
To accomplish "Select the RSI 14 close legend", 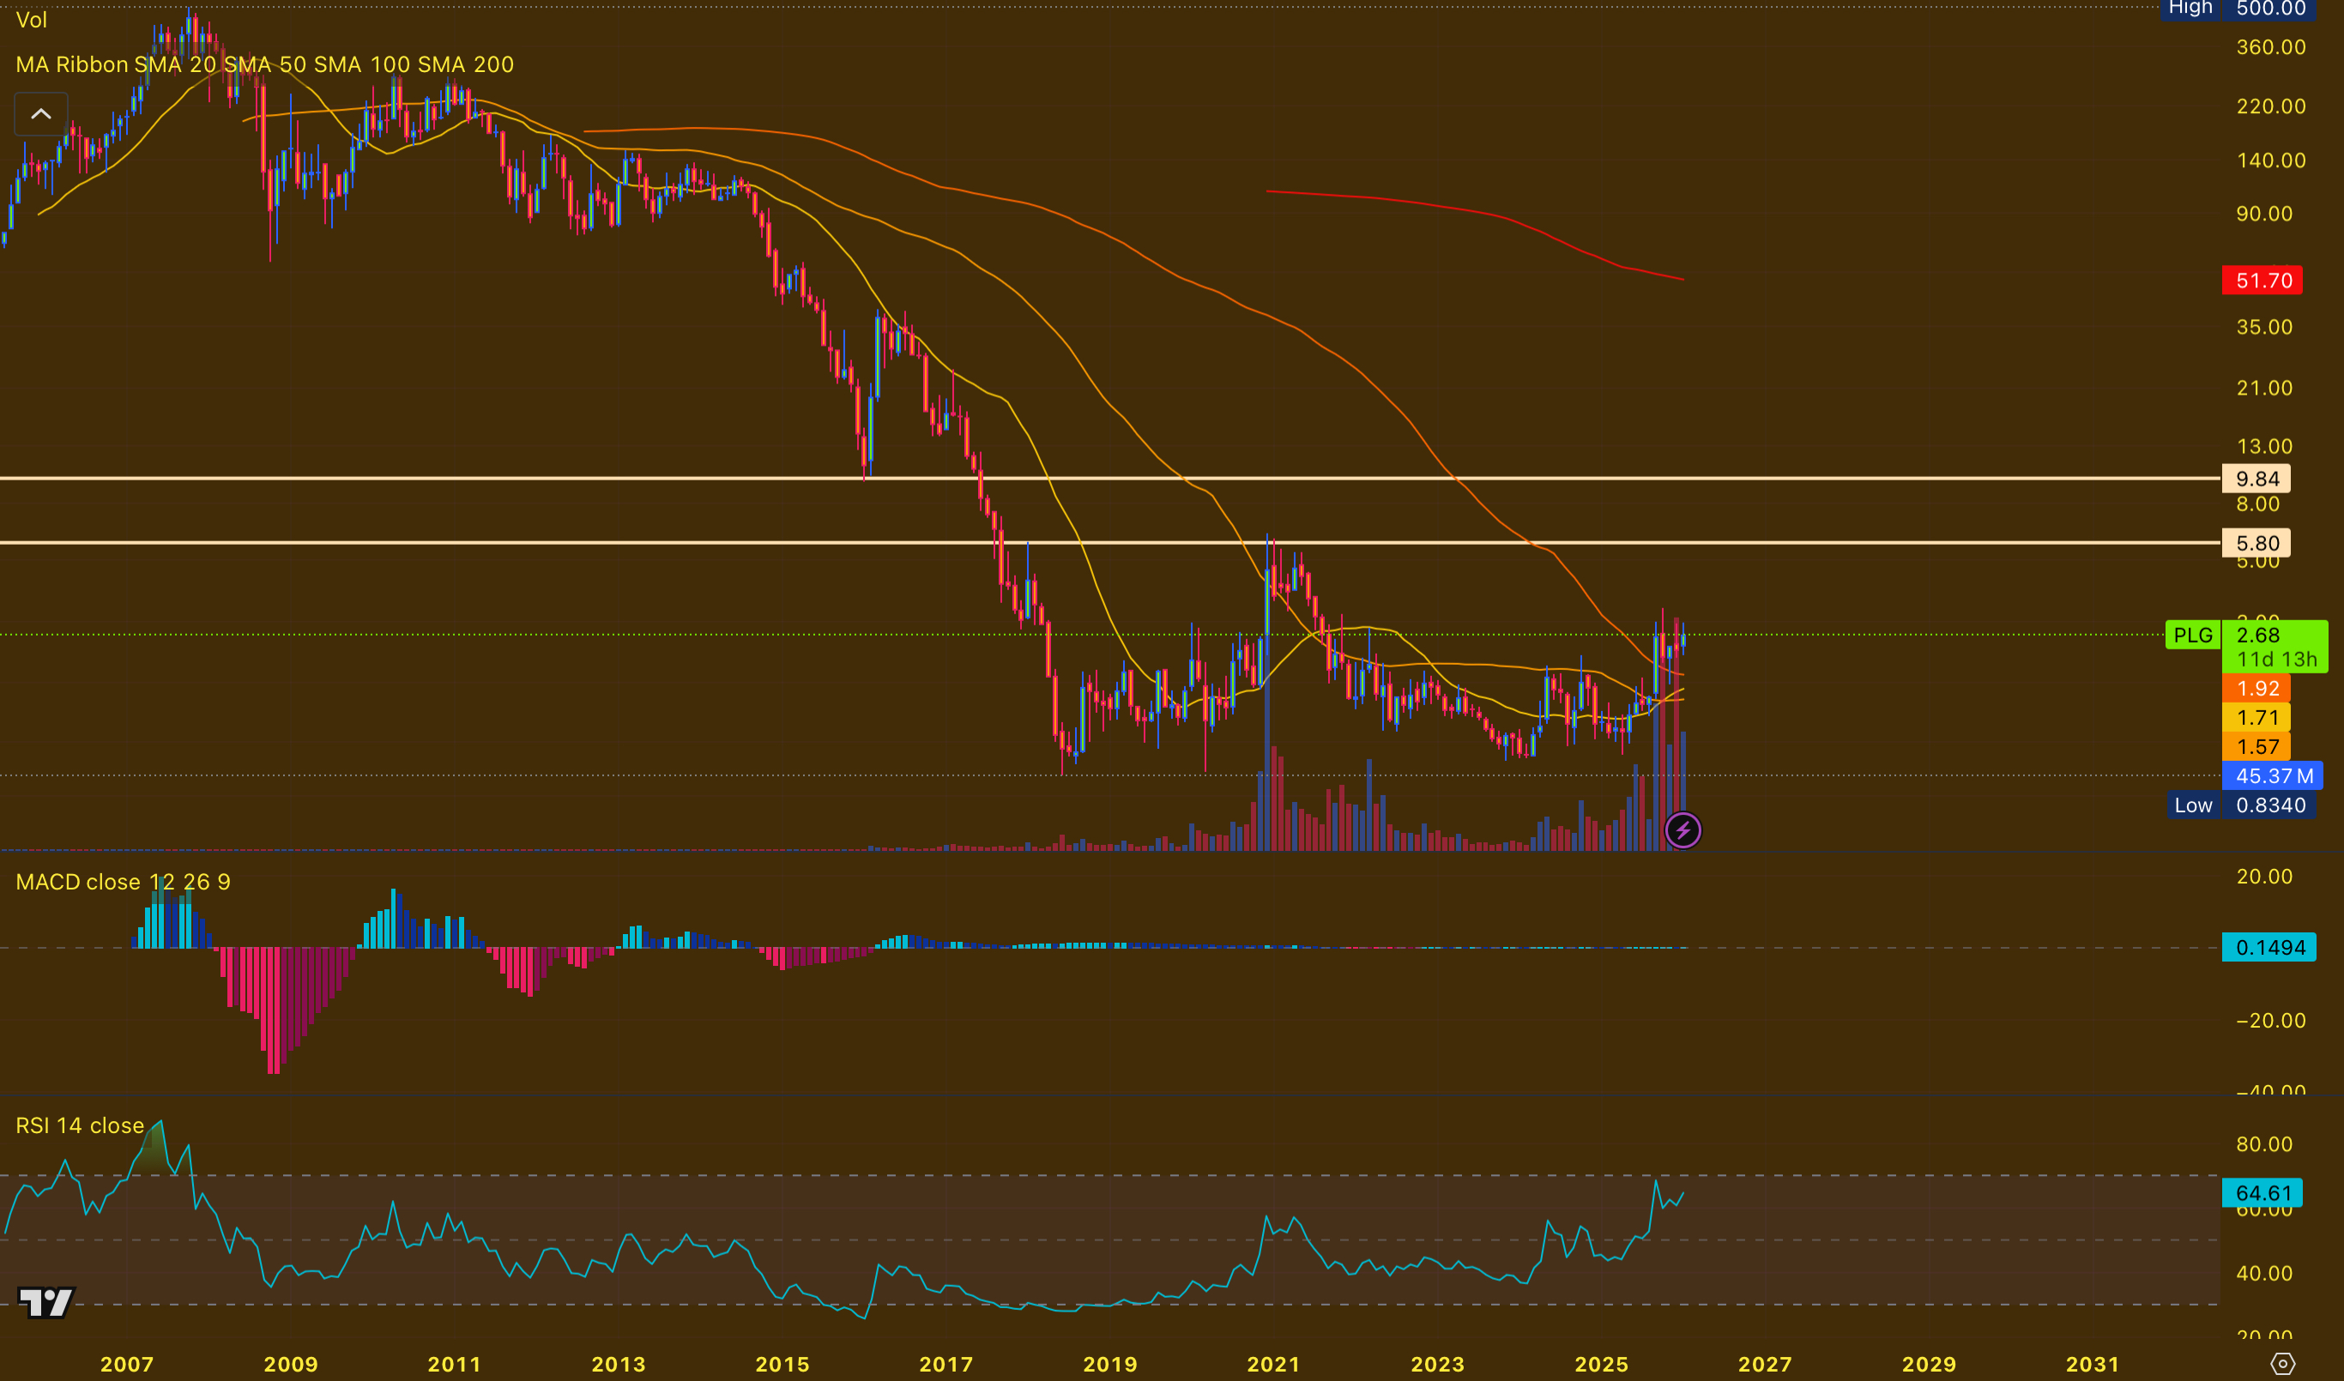I will click(80, 1125).
